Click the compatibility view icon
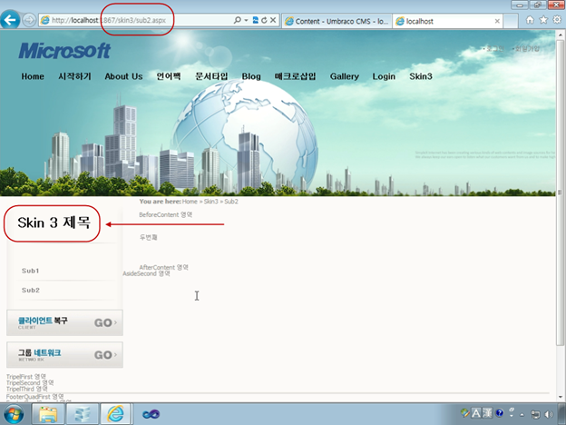The width and height of the screenshot is (566, 425). point(256,20)
